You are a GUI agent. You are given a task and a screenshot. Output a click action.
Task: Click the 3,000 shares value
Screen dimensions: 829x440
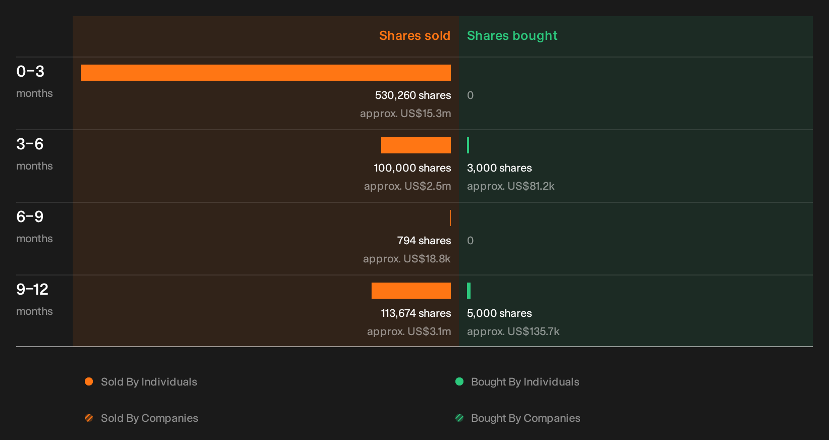pos(499,168)
